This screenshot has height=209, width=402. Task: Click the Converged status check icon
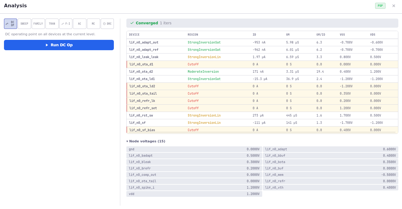pos(132,23)
